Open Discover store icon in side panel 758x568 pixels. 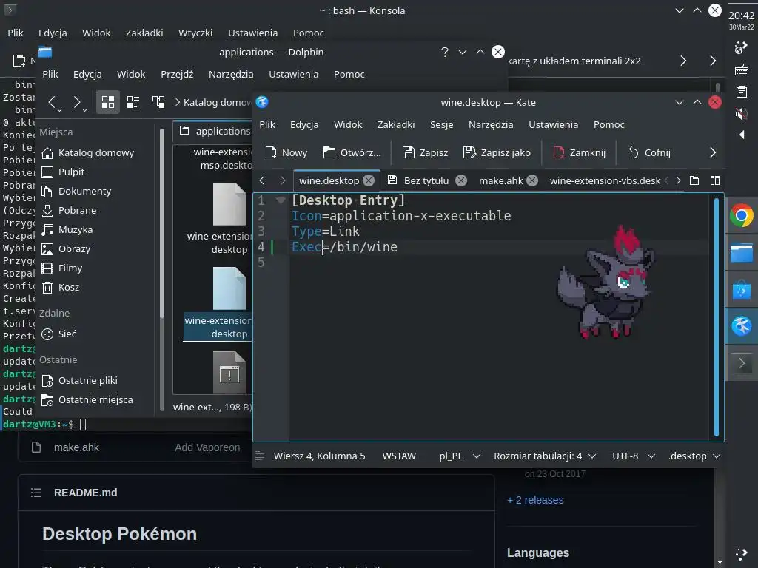click(x=742, y=290)
